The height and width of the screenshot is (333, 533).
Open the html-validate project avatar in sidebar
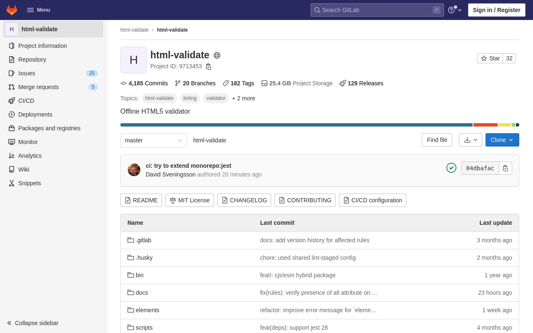12,29
